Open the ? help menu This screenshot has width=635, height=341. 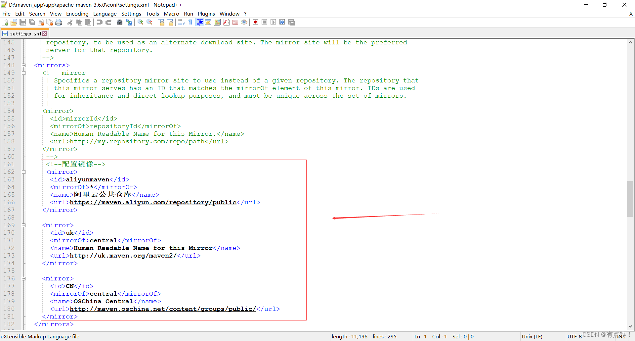coord(245,14)
